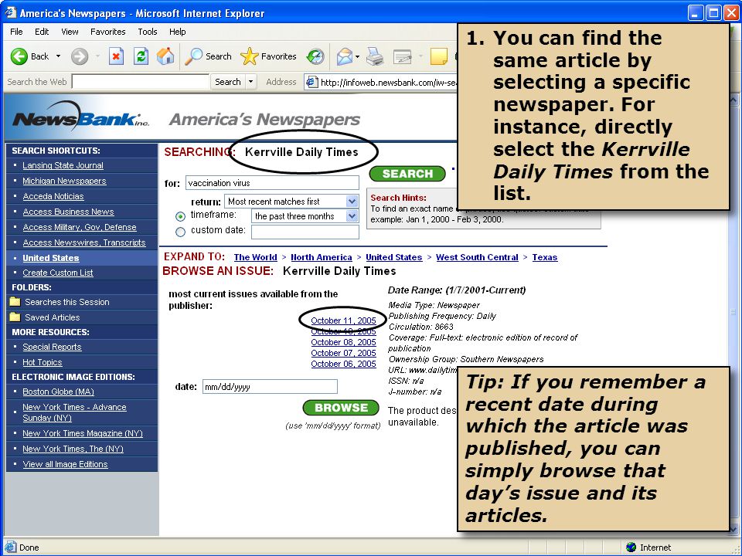The height and width of the screenshot is (556, 742).
Task: Expand search to North America
Action: pyautogui.click(x=322, y=257)
